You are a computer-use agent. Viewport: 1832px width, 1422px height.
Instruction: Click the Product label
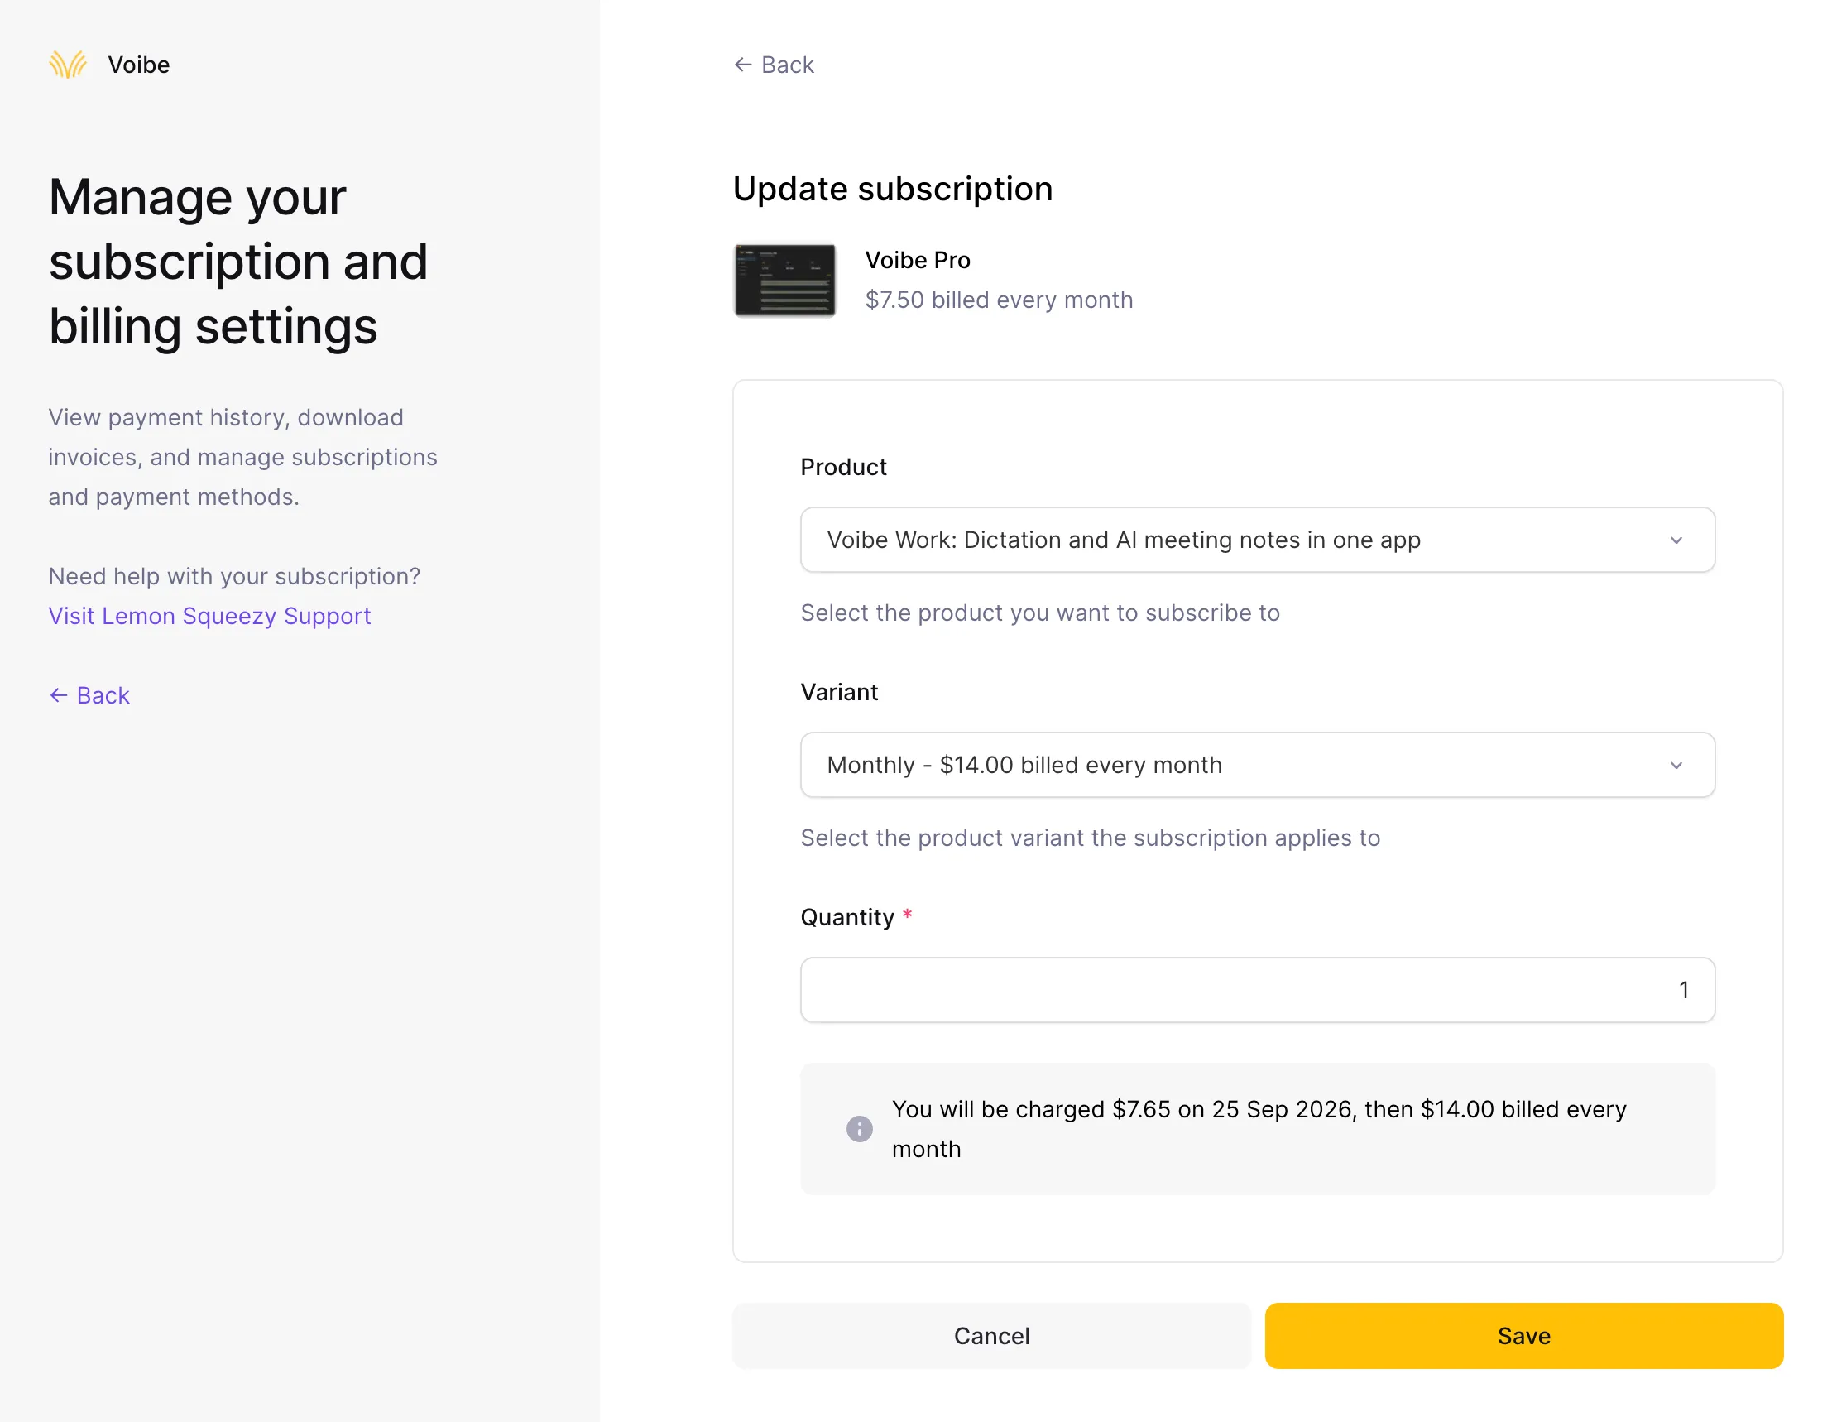[843, 468]
